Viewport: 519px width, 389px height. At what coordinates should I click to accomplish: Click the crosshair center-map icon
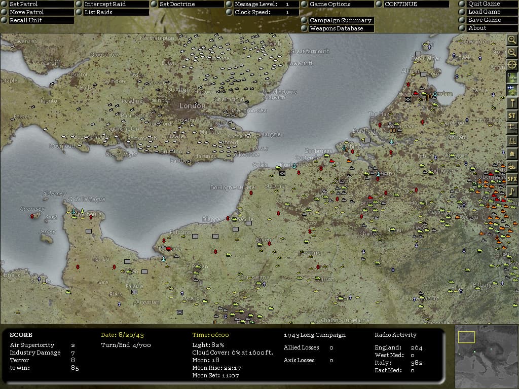[512, 65]
